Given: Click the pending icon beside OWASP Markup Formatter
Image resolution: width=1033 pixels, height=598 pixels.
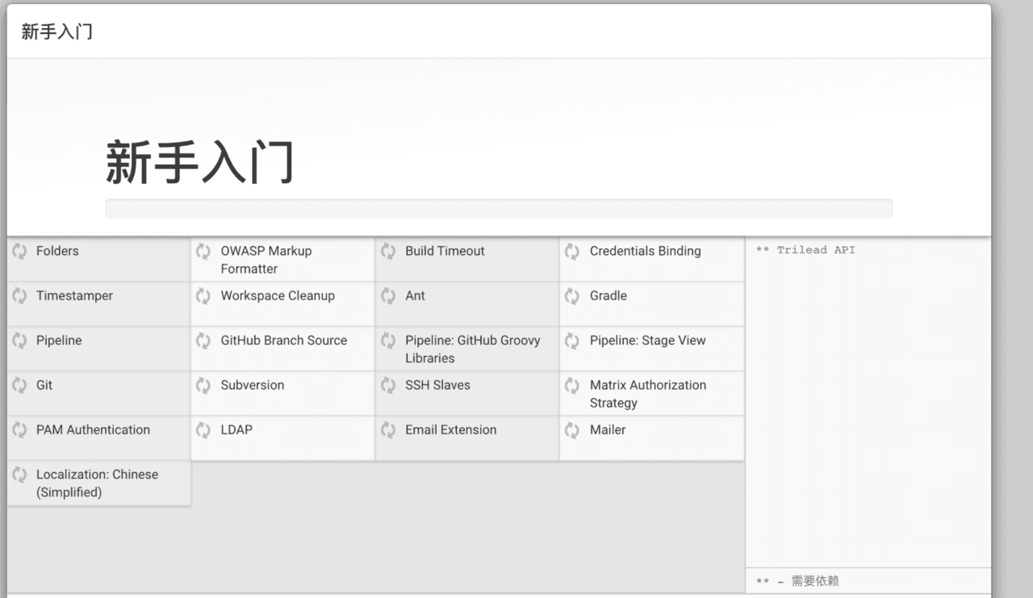Looking at the screenshot, I should pyautogui.click(x=203, y=251).
